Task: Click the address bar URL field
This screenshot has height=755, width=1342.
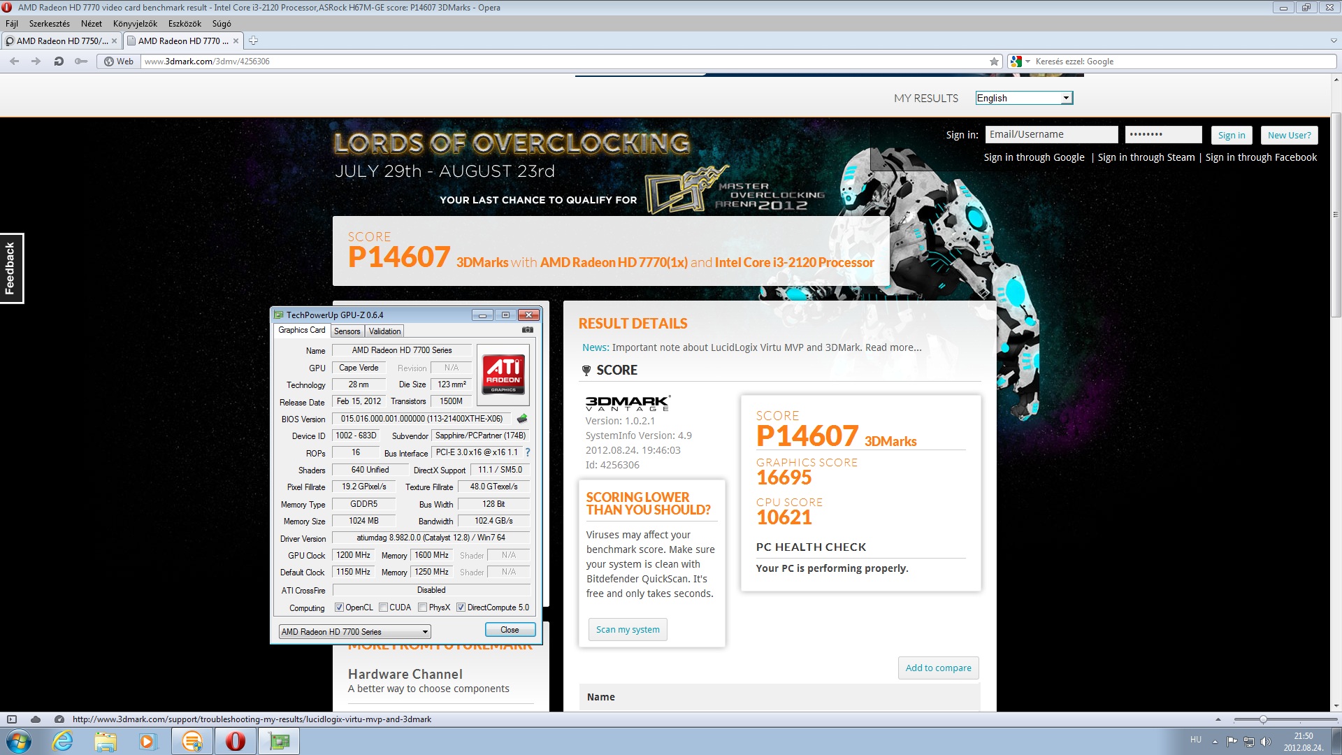Action: 563,62
